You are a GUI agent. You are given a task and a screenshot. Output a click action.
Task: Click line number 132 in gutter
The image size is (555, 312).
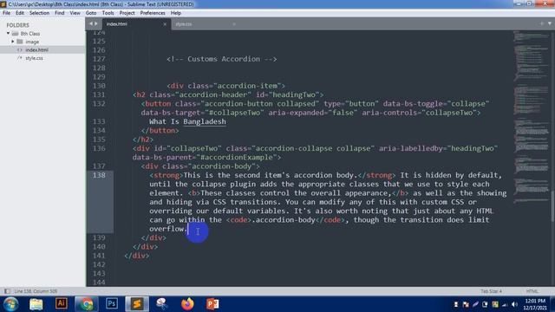click(x=99, y=104)
